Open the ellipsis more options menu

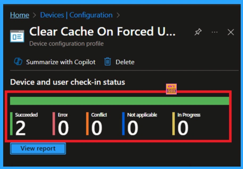(215, 32)
